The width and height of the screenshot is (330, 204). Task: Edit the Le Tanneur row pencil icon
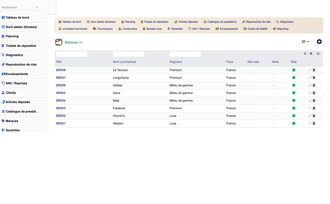[x=310, y=70]
